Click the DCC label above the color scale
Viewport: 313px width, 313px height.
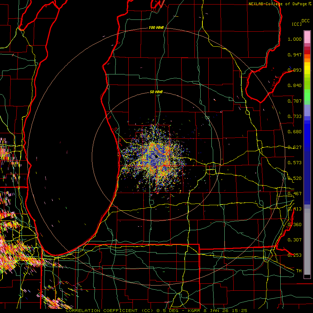coord(305,21)
